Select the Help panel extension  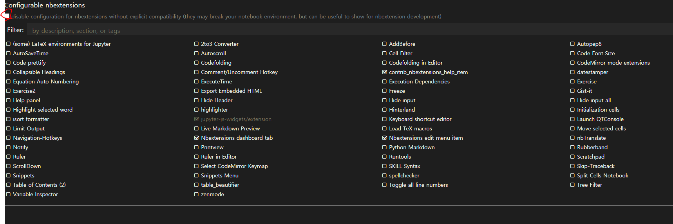[27, 100]
